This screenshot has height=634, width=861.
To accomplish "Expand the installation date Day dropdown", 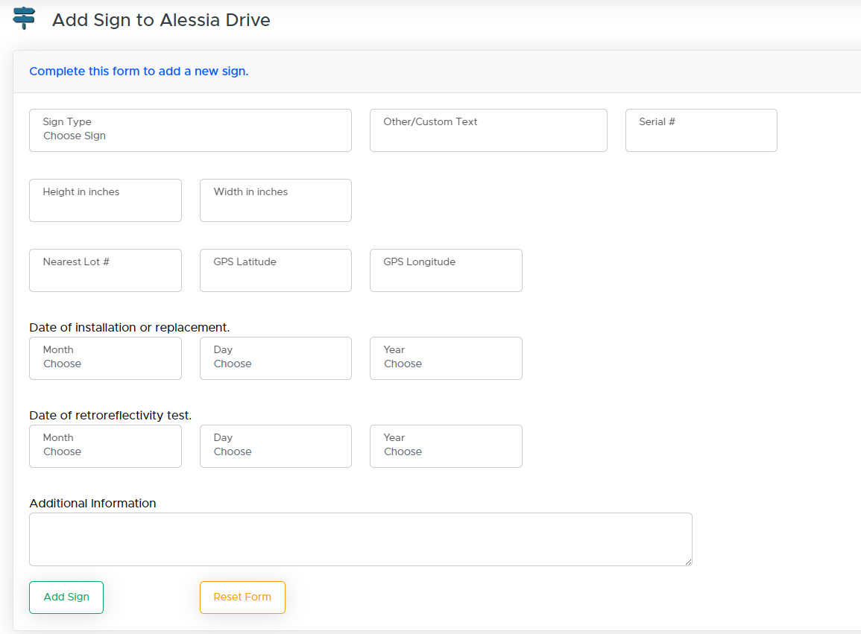I will (x=275, y=359).
